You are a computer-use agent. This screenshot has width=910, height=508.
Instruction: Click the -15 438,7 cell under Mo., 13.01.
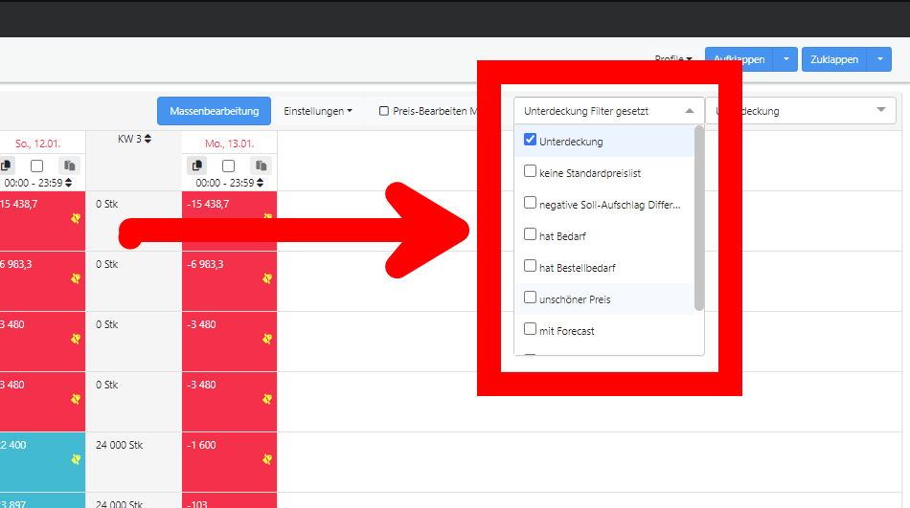point(229,221)
